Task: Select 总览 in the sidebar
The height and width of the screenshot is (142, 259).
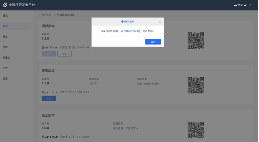Action: (x=5, y=15)
